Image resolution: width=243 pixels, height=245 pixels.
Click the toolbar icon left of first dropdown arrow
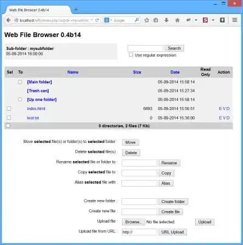click(x=188, y=20)
